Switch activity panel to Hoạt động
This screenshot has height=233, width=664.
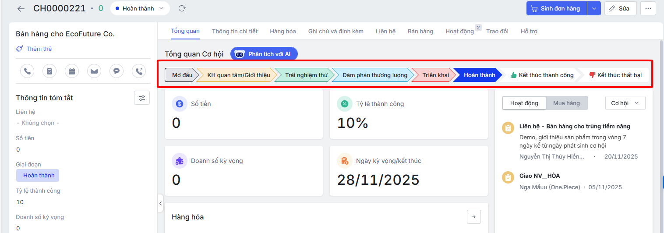click(524, 103)
